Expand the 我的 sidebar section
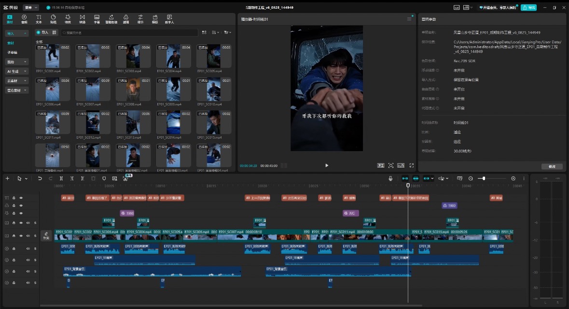 coord(16,62)
